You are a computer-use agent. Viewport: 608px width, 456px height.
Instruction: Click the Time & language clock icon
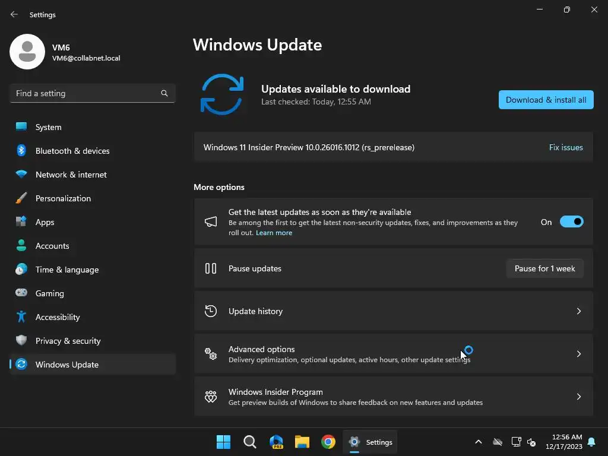coord(21,269)
